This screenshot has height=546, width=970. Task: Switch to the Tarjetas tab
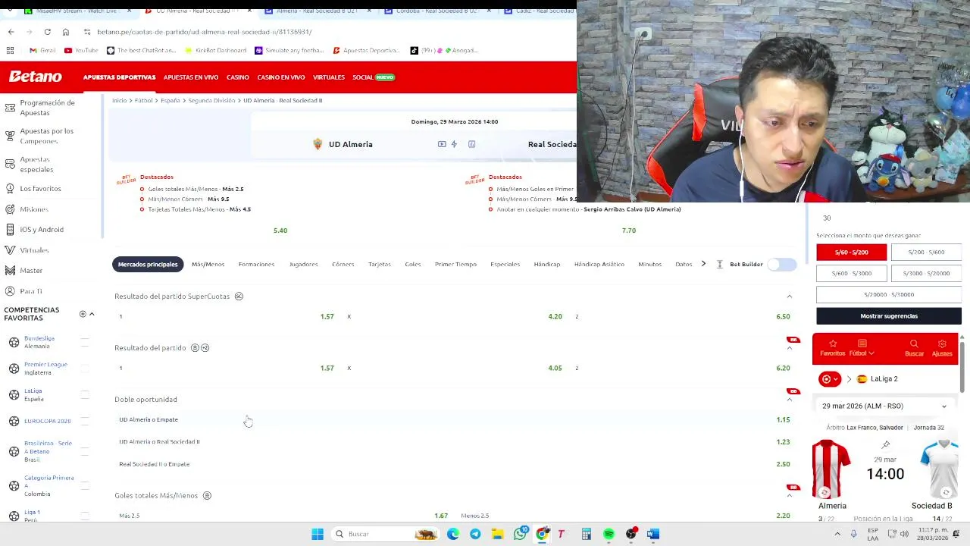380,264
